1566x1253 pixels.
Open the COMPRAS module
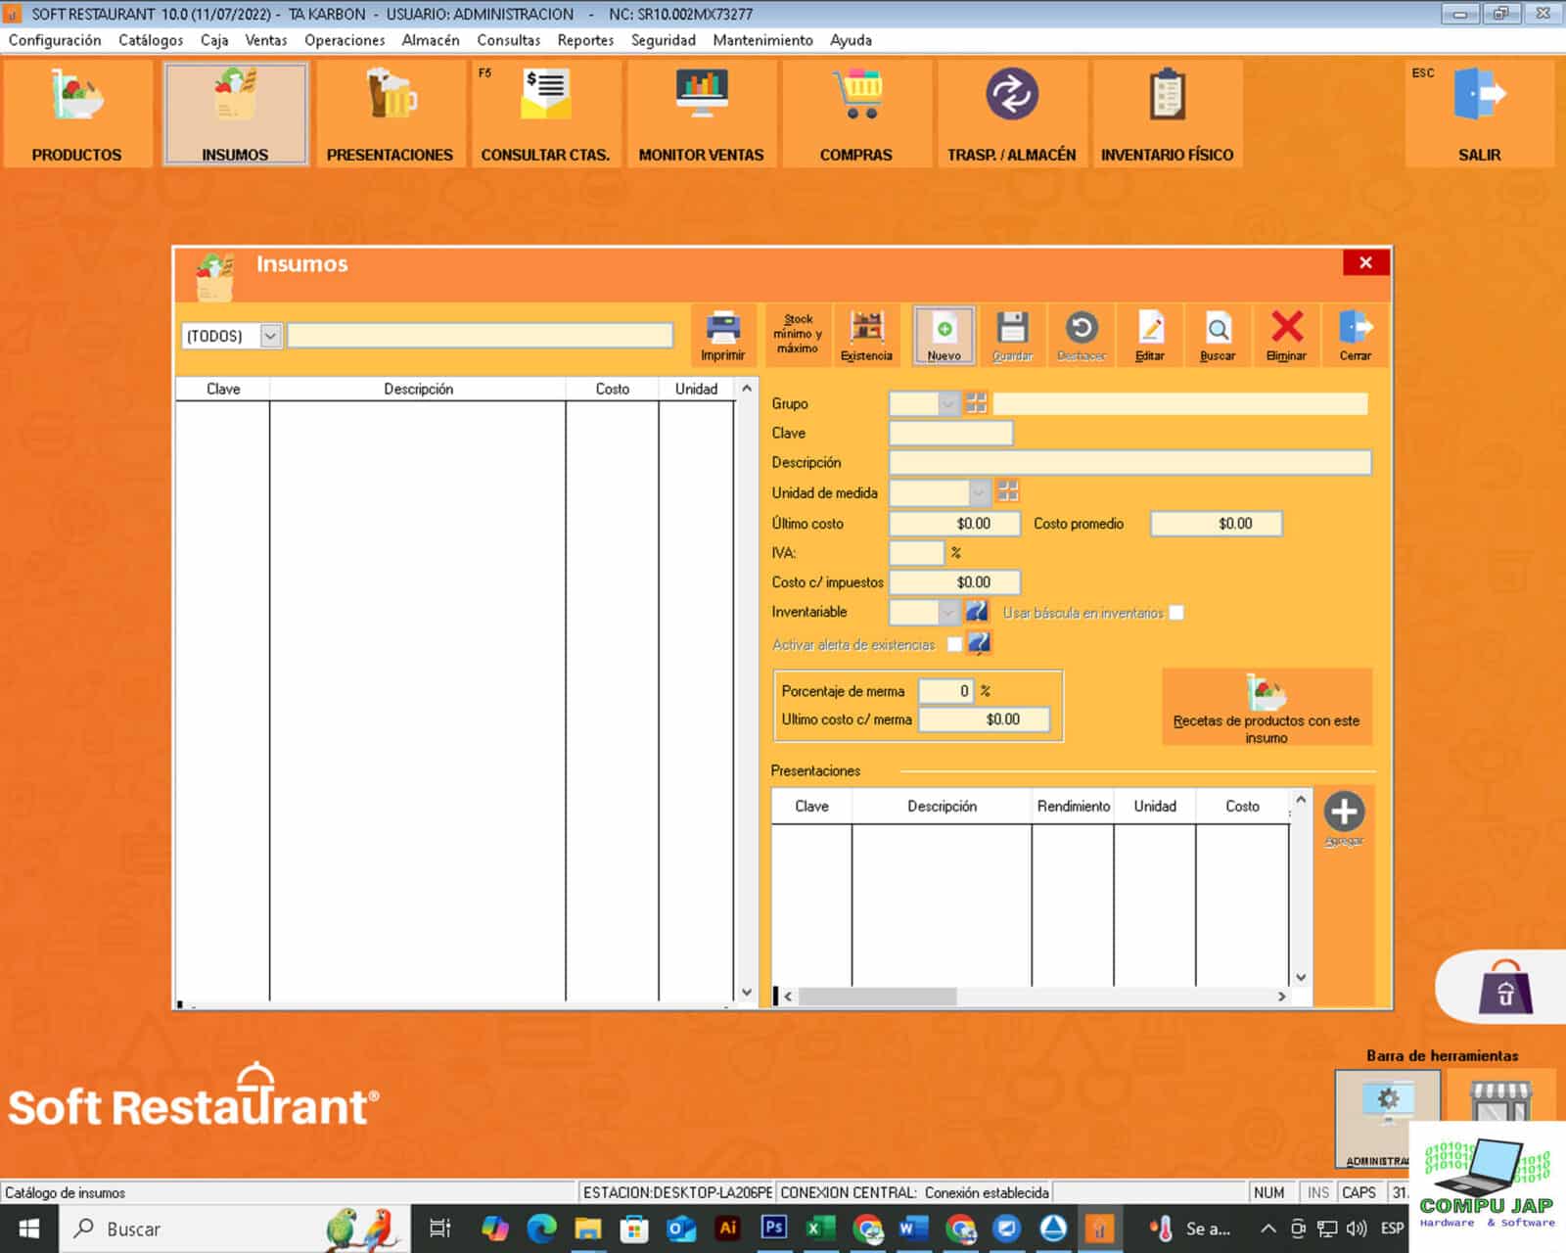click(856, 114)
